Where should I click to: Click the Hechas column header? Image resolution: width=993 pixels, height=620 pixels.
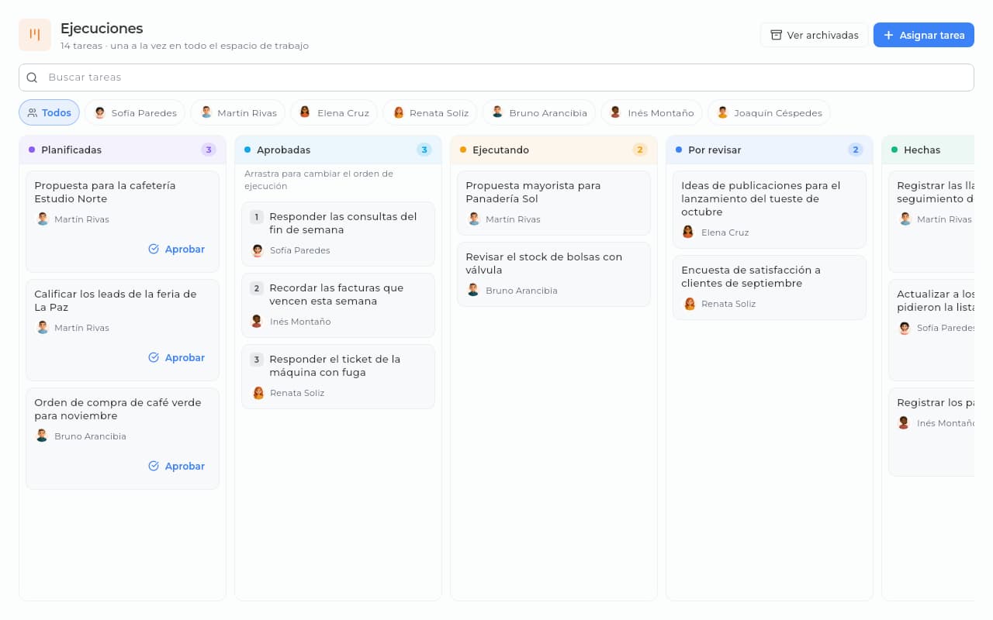928,150
